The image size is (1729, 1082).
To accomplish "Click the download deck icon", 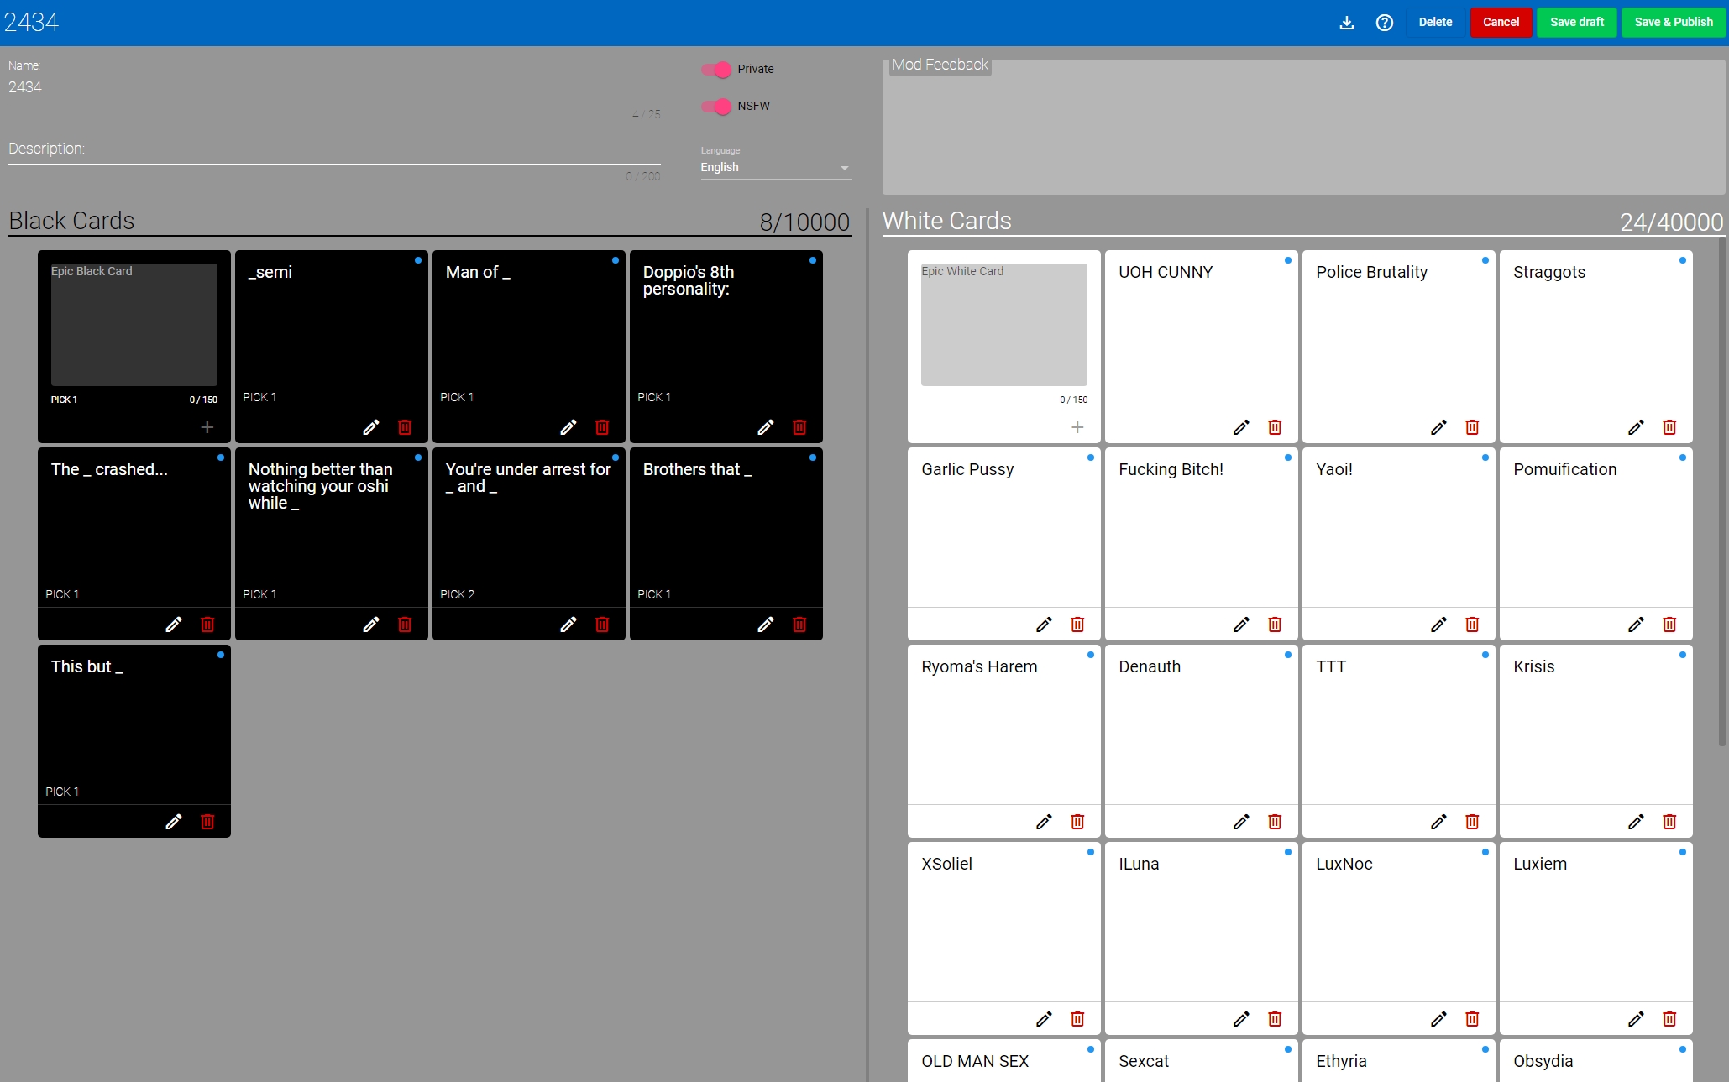I will (1346, 23).
